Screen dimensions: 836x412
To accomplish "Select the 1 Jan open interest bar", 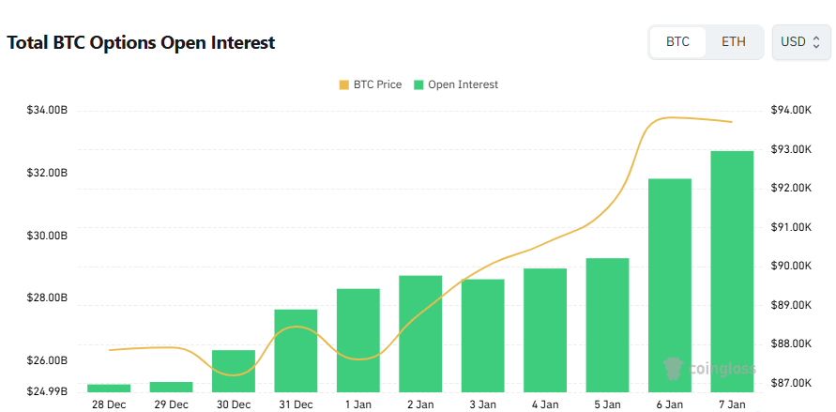I will [358, 340].
